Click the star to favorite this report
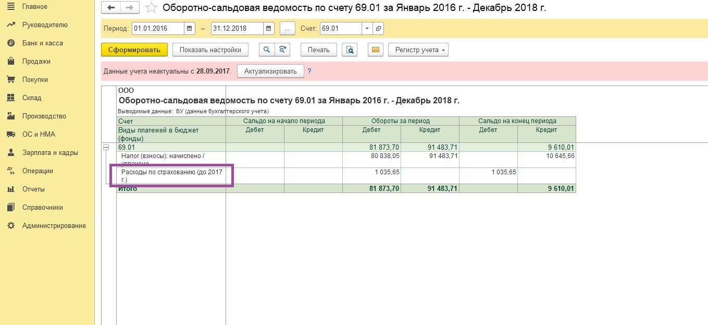 150,7
